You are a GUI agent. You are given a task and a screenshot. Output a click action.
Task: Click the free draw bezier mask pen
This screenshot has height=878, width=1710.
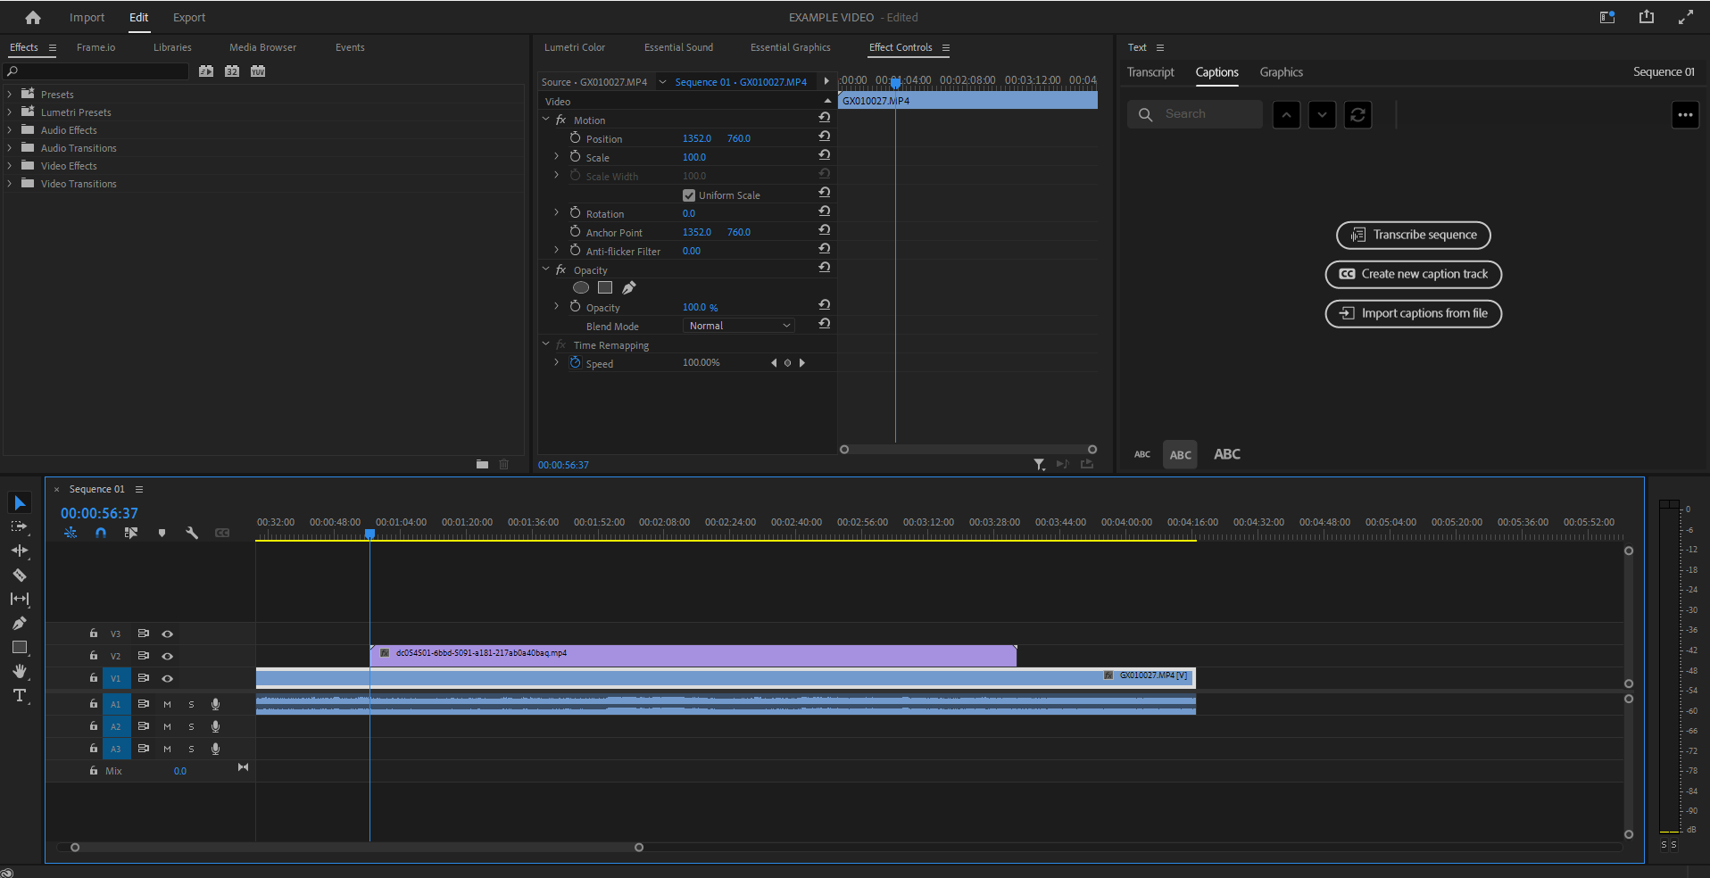629,288
